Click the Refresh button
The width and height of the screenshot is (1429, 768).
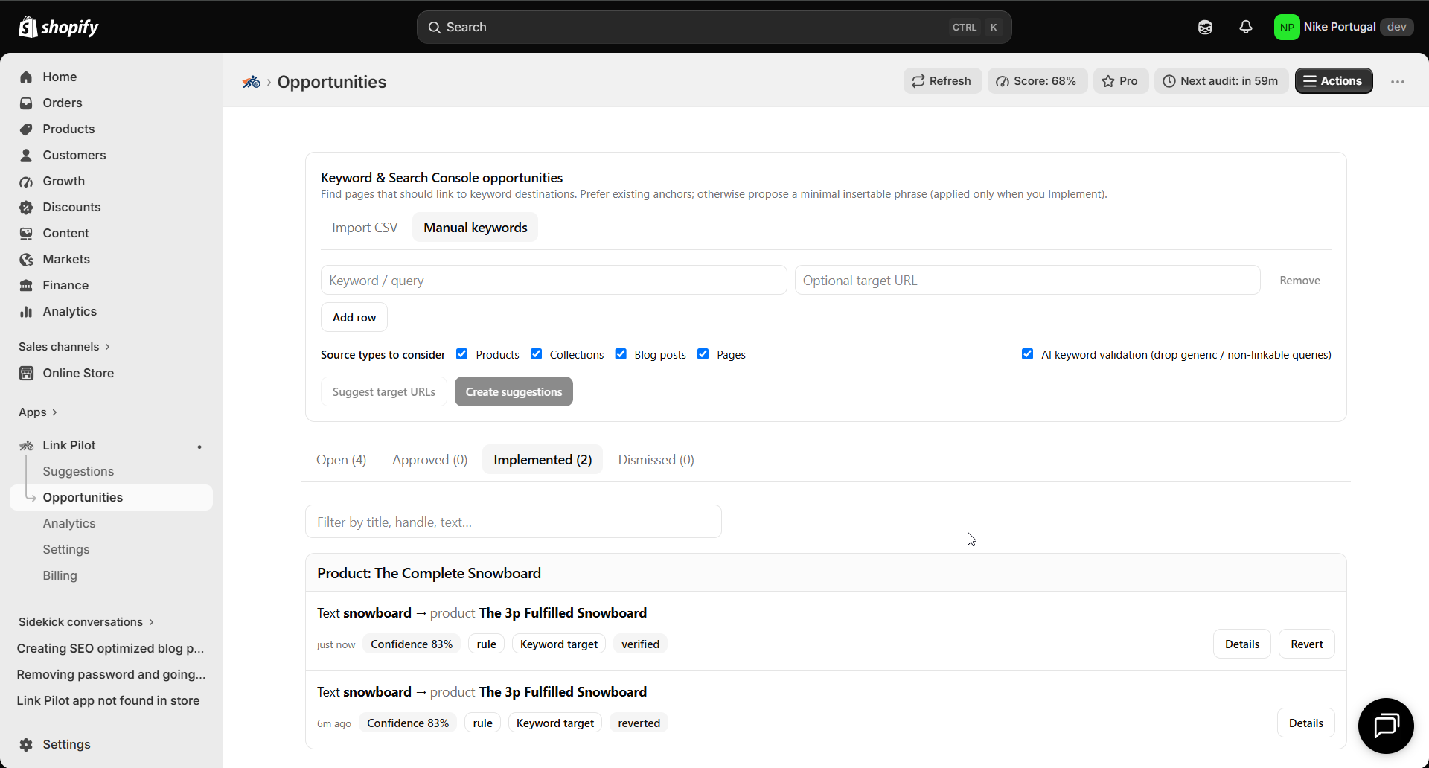coord(942,81)
